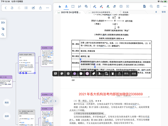This screenshot has width=168, height=126.
Task: Insert a text box annotation
Action: click(121, 6)
